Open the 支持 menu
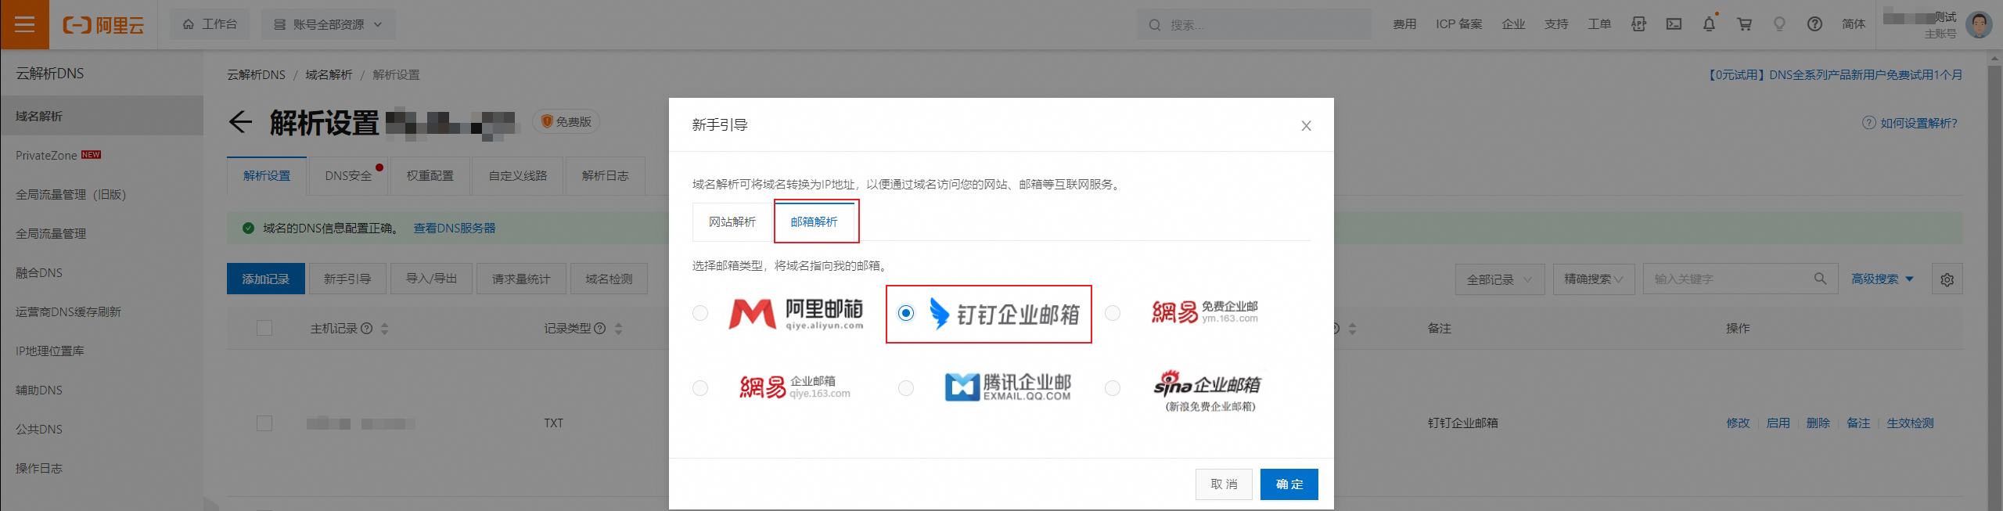Viewport: 2003px width, 511px height. coord(1556,24)
